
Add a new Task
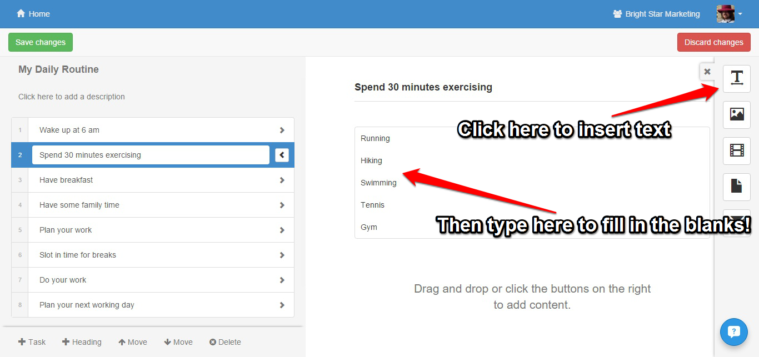[32, 342]
